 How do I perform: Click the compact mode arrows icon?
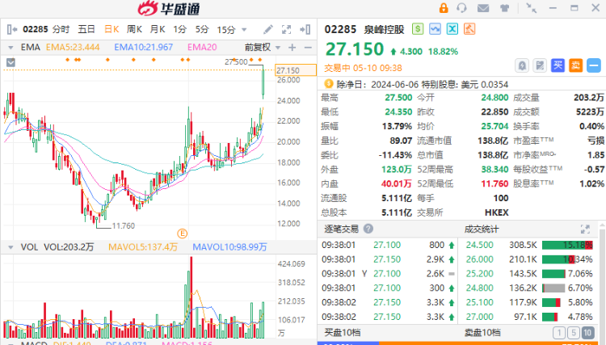[x=532, y=8]
